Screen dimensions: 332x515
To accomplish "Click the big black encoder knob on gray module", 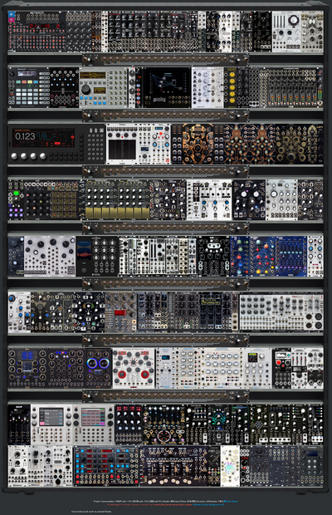I will 86,90.
